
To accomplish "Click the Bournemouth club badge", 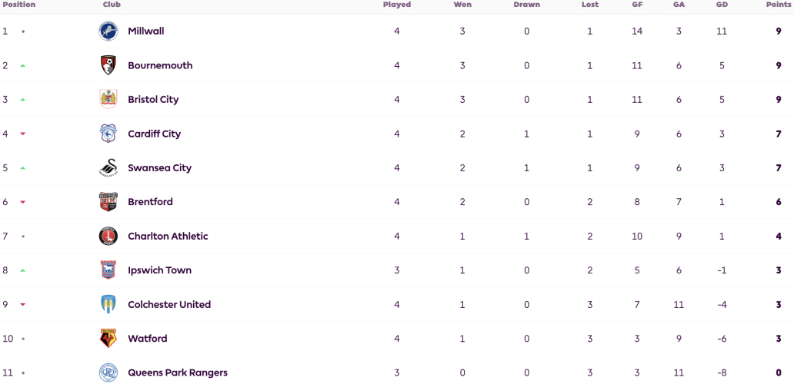I will pos(108,65).
